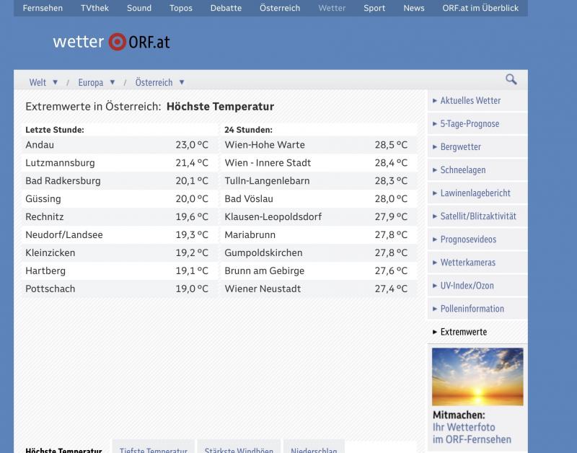Screen dimensions: 577x453
Task: Switch to Tiefste Temperatur tab
Action: click(153, 449)
